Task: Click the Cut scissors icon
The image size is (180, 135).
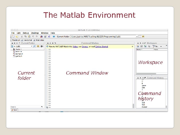Action: tap(22, 36)
